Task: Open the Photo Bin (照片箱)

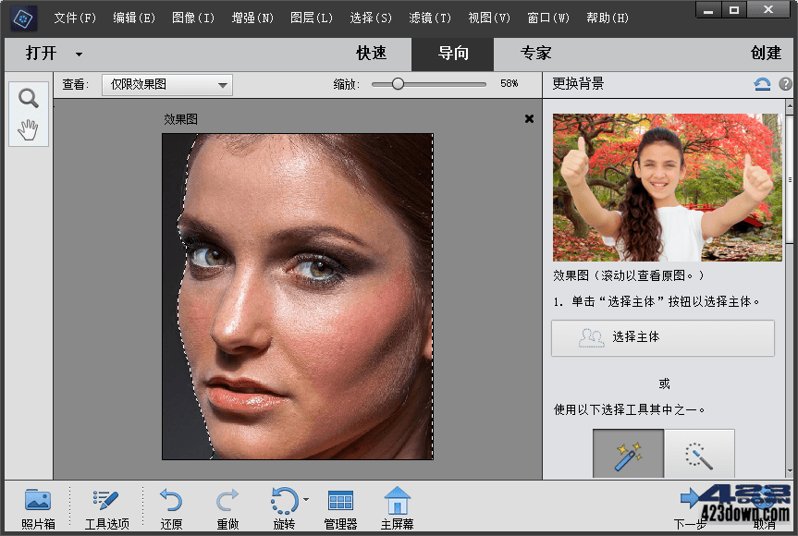Action: (x=37, y=506)
